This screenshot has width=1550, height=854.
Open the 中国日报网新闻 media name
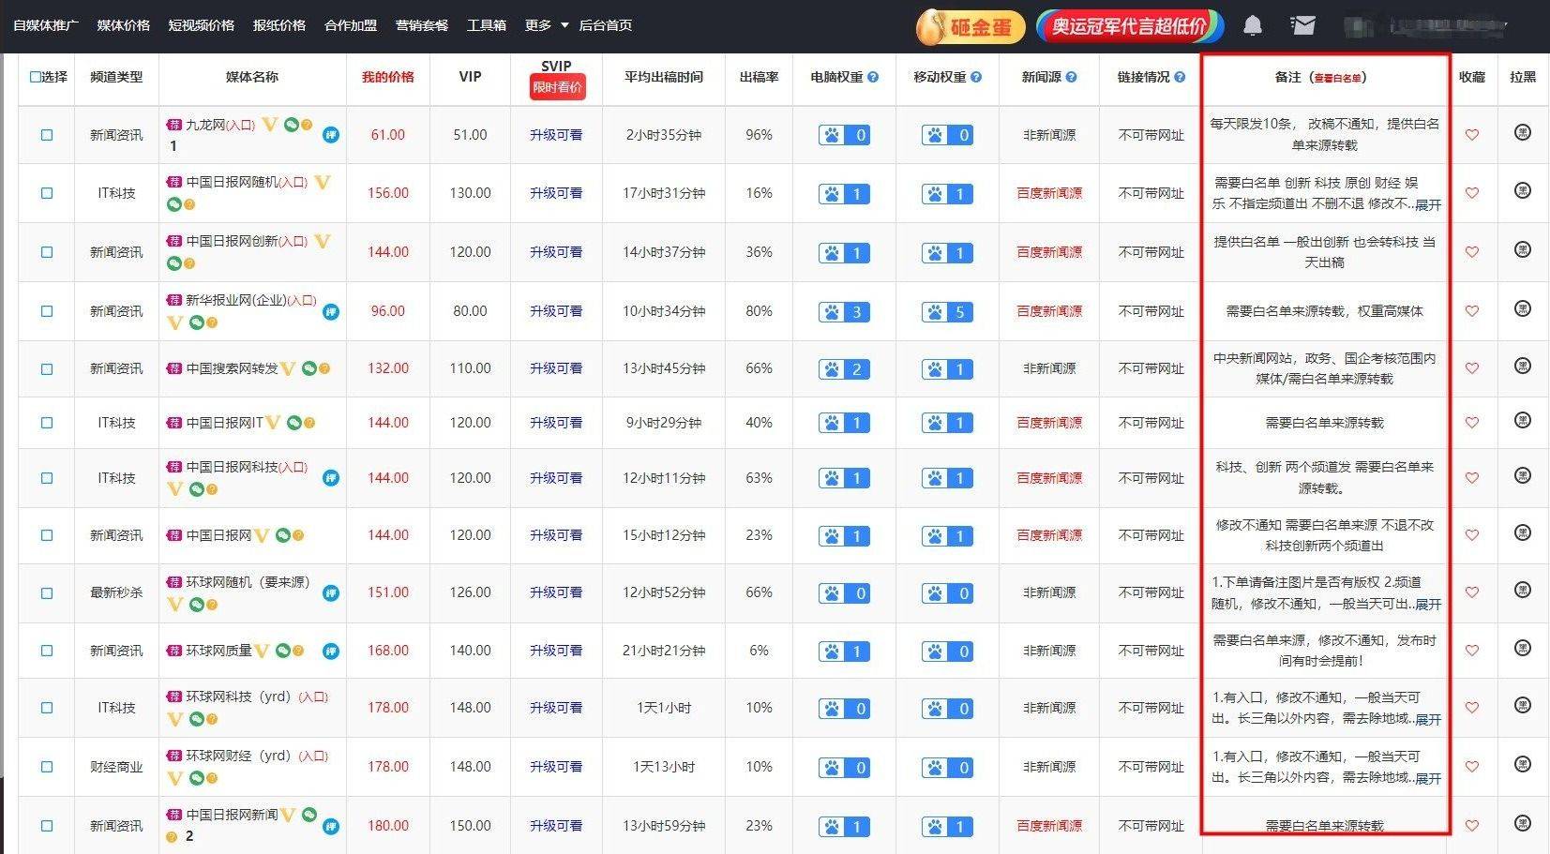(232, 815)
